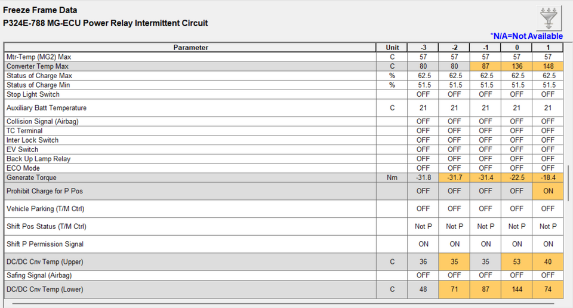The height and width of the screenshot is (308, 573).
Task: Click the filter funnel icon
Action: (x=548, y=18)
